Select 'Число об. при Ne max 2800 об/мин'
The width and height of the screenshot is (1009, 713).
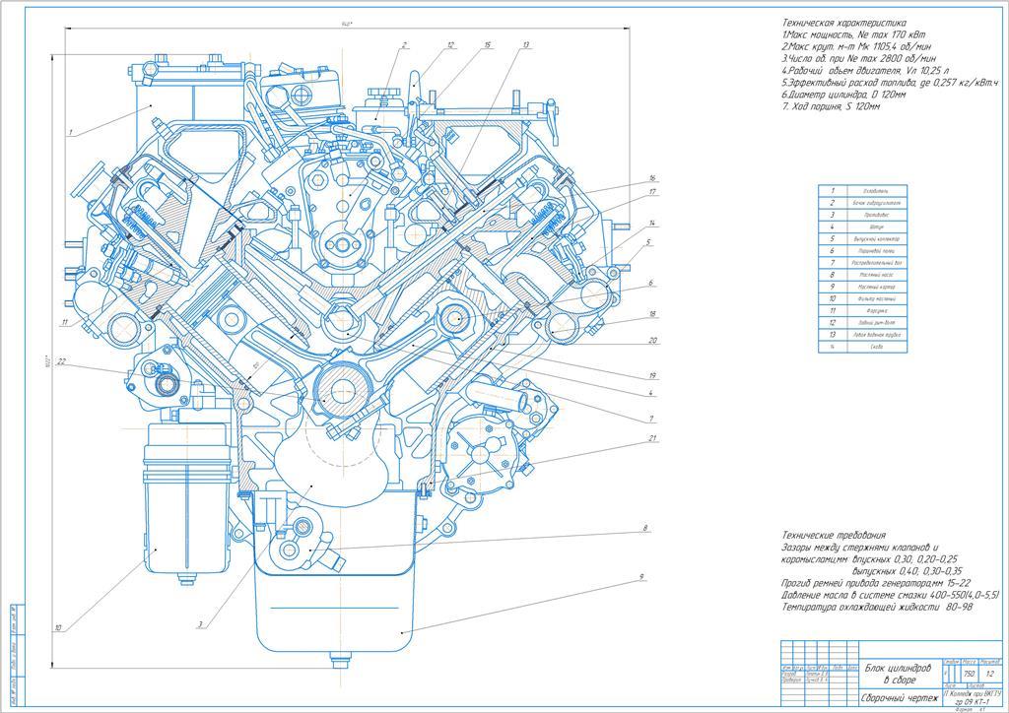[859, 58]
